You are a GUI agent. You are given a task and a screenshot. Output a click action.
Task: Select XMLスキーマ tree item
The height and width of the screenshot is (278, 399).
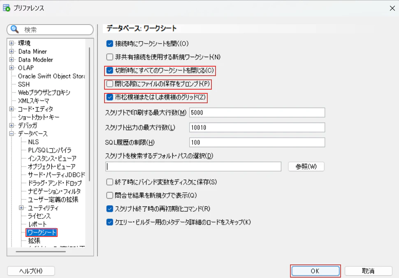pos(34,101)
